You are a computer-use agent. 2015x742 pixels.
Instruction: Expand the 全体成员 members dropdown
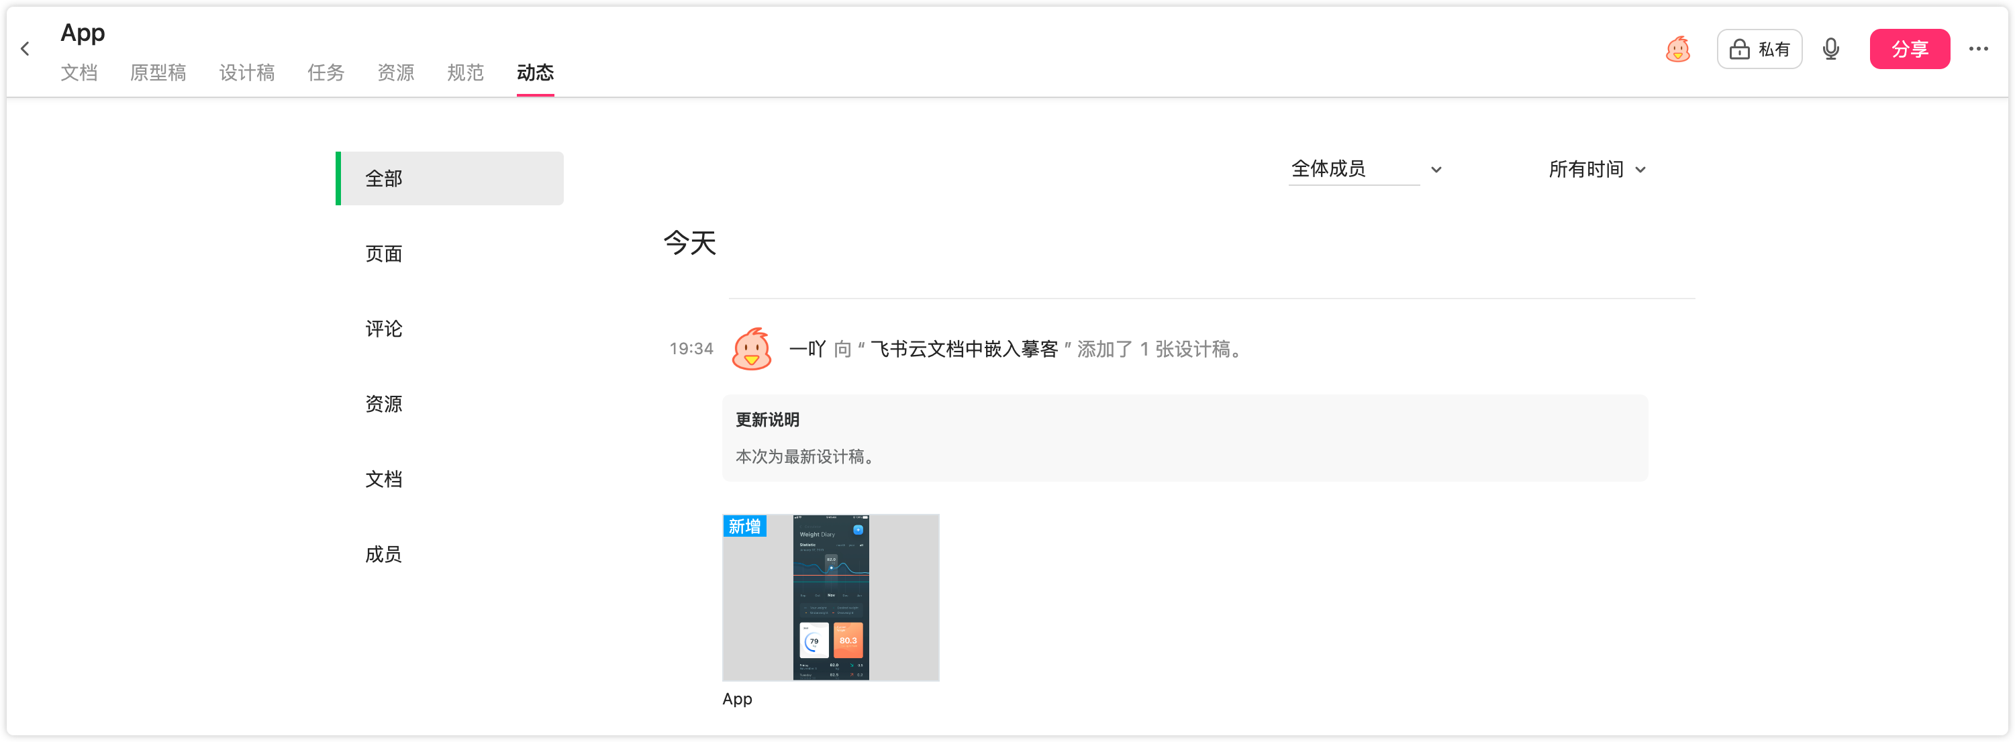pyautogui.click(x=1365, y=169)
